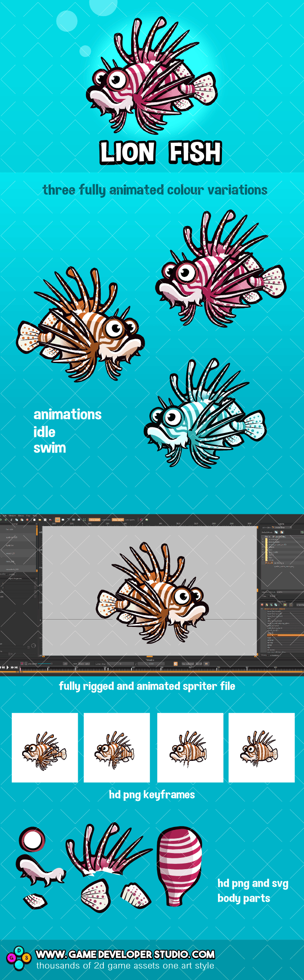This screenshot has height=980, width=304.
Task: Click the red circle toolbar icon
Action: (27, 520)
